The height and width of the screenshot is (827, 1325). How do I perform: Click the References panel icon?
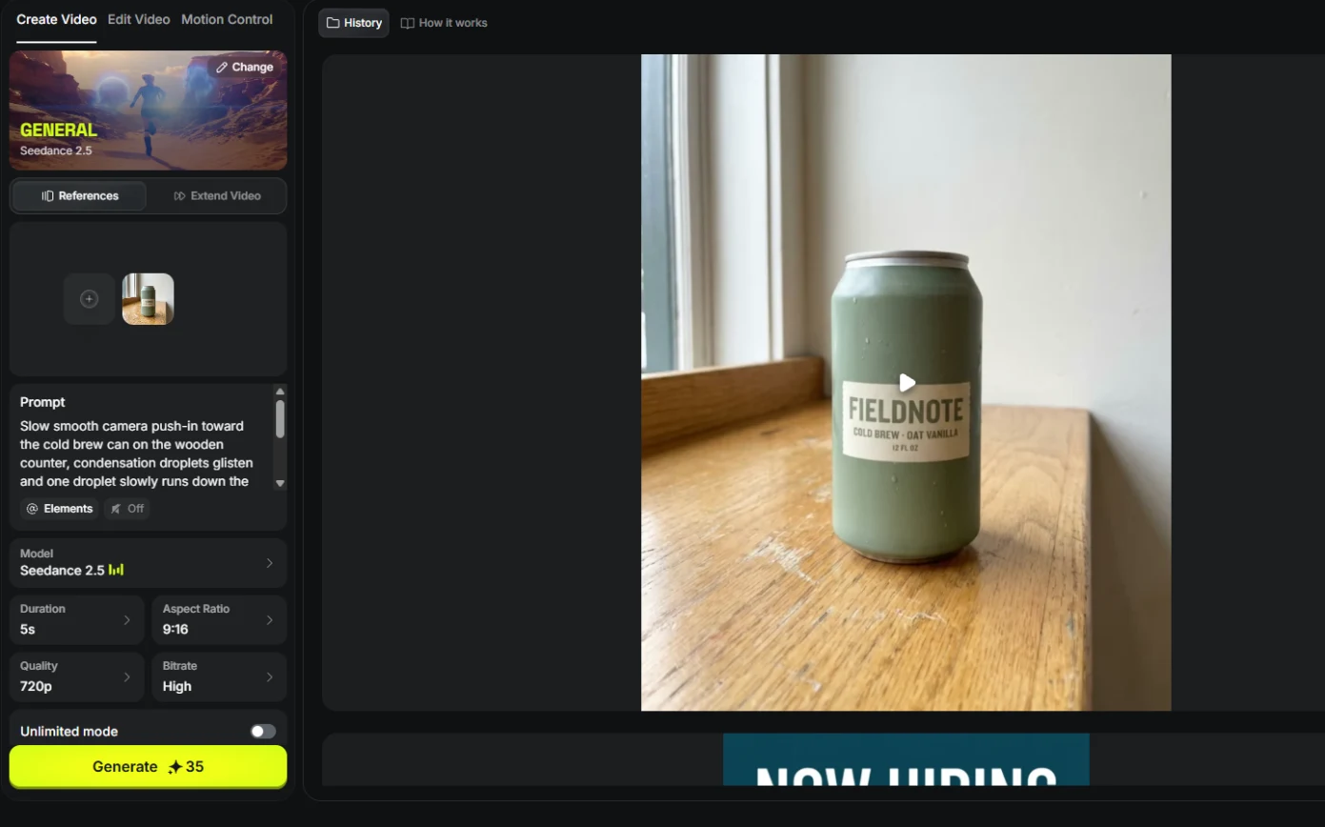48,196
